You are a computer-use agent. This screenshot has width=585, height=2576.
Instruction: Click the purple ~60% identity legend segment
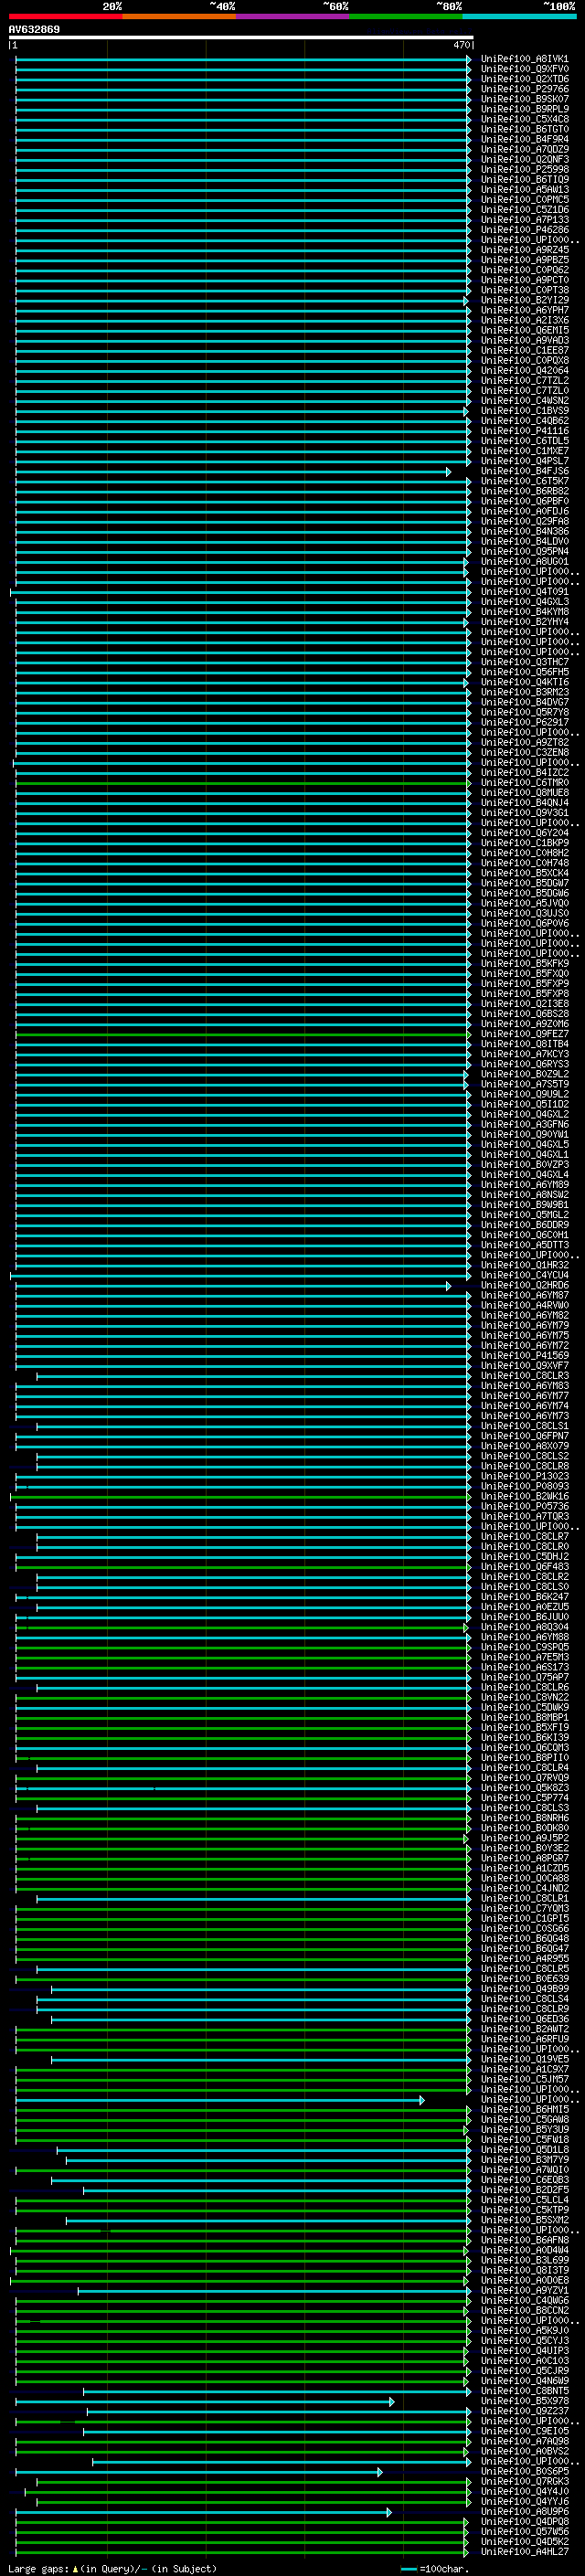(292, 16)
